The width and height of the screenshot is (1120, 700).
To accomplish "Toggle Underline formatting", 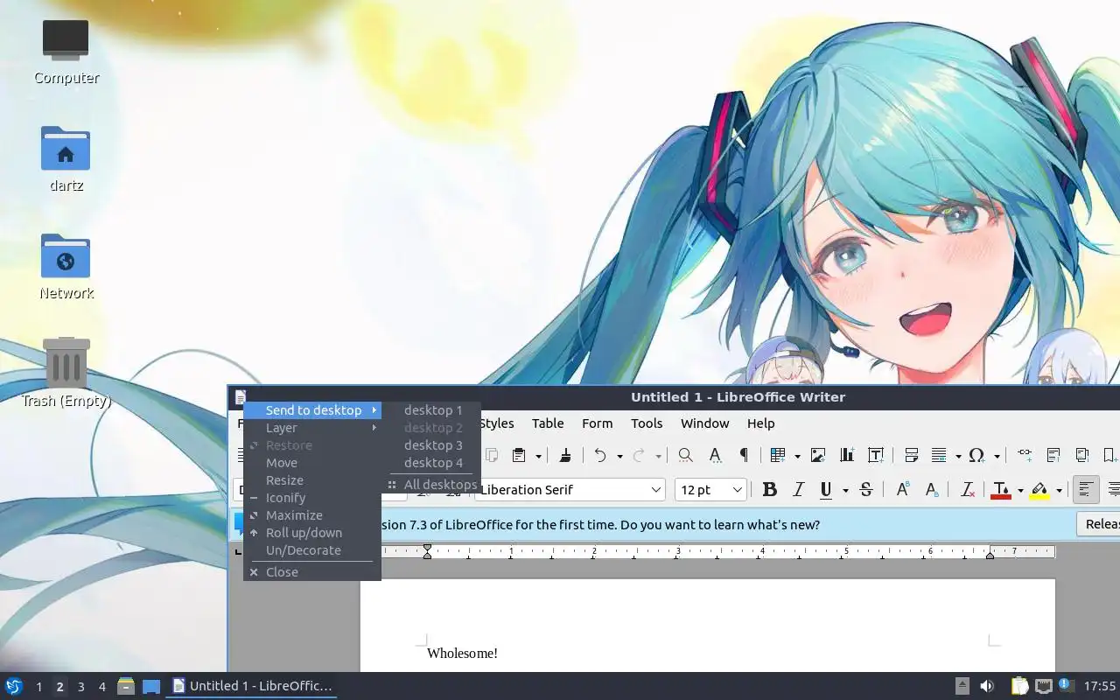I will [825, 490].
